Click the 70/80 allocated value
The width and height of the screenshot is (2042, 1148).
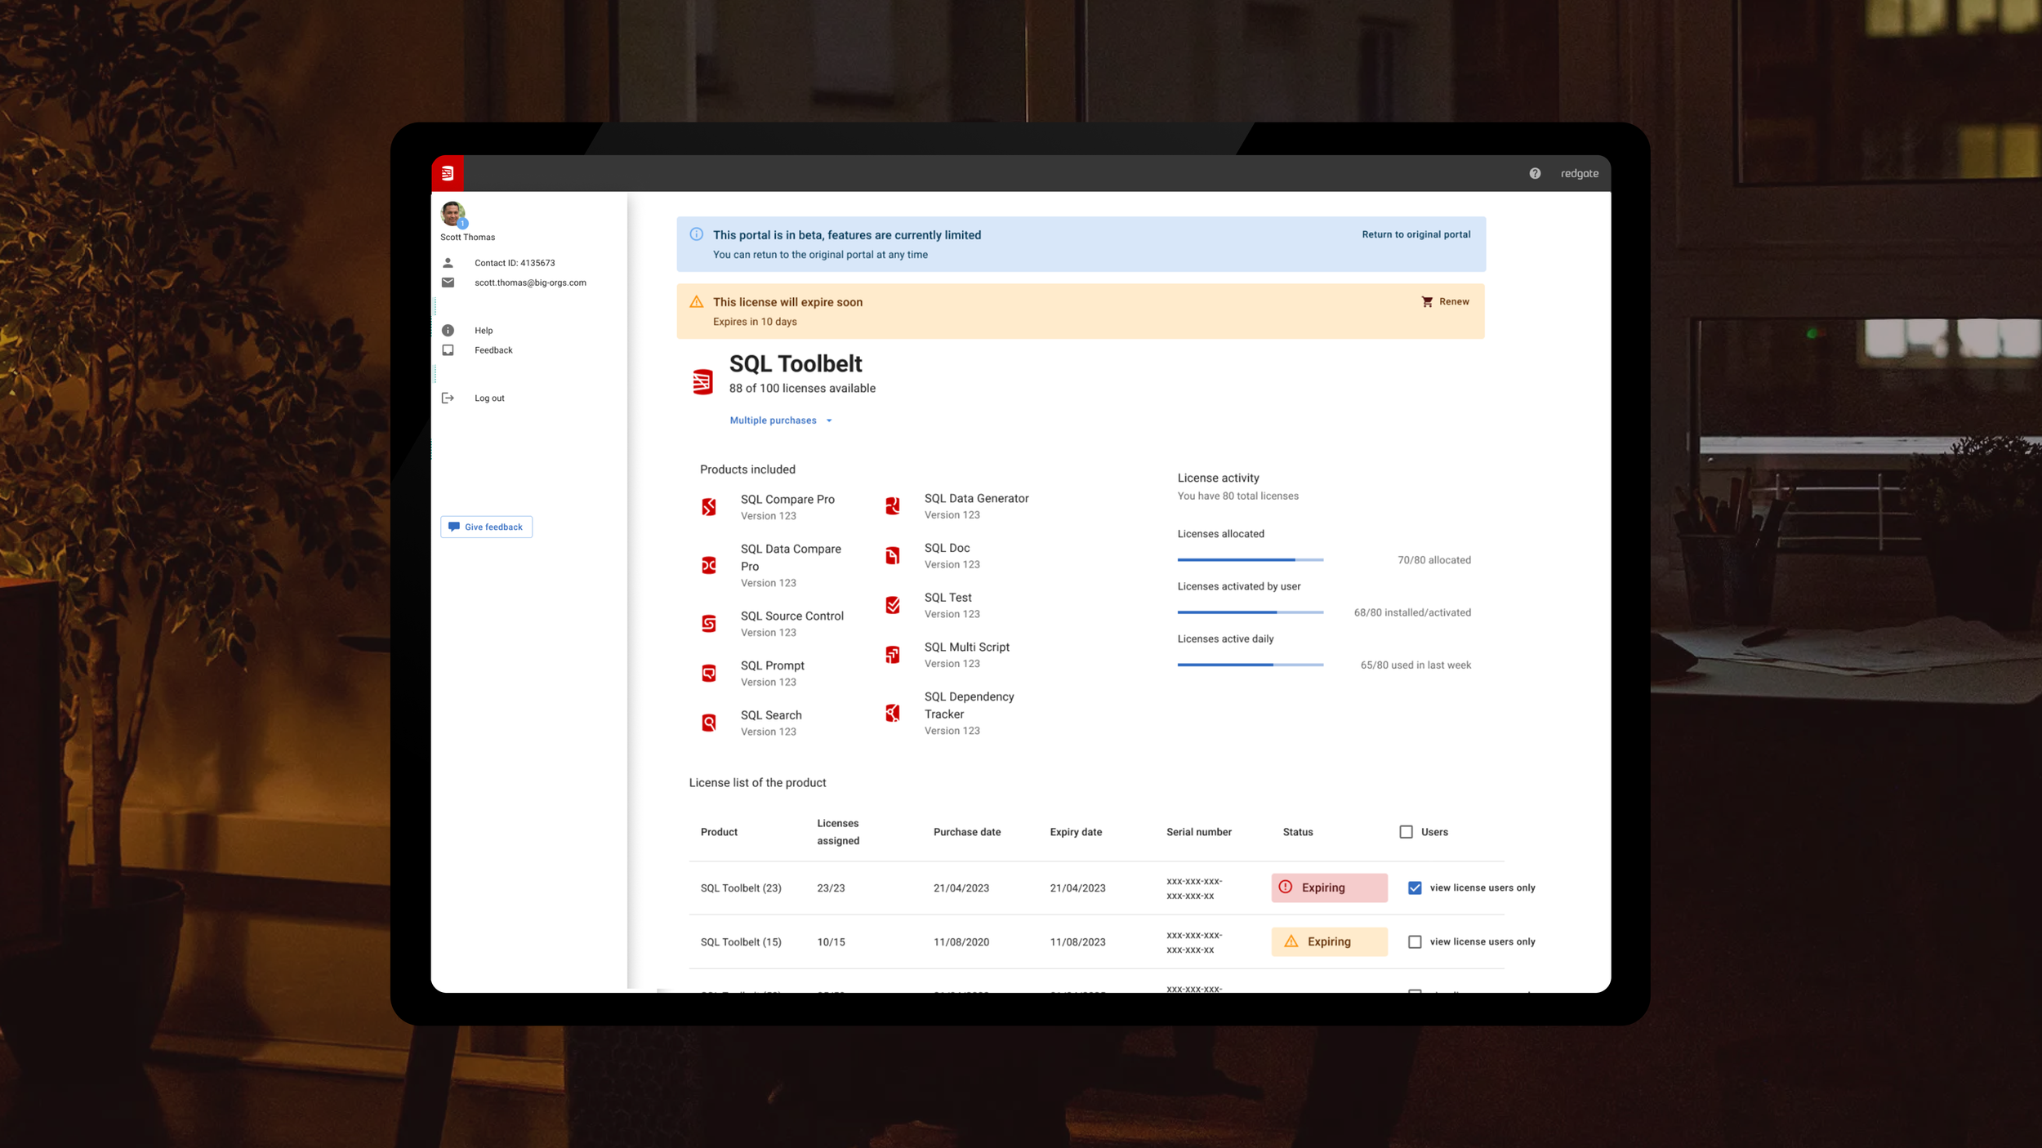[1434, 560]
